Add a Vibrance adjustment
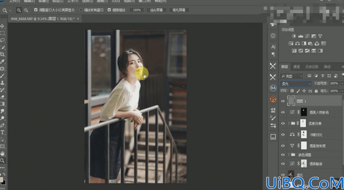Image resolution: width=344 pixels, height=190 pixels. click(320, 36)
